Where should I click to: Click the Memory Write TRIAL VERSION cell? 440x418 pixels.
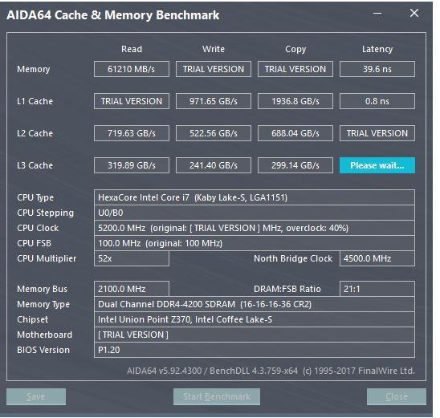pos(214,69)
